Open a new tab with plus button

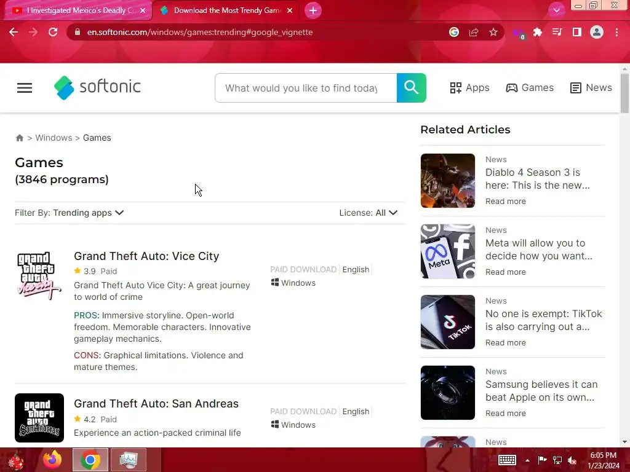(x=313, y=10)
